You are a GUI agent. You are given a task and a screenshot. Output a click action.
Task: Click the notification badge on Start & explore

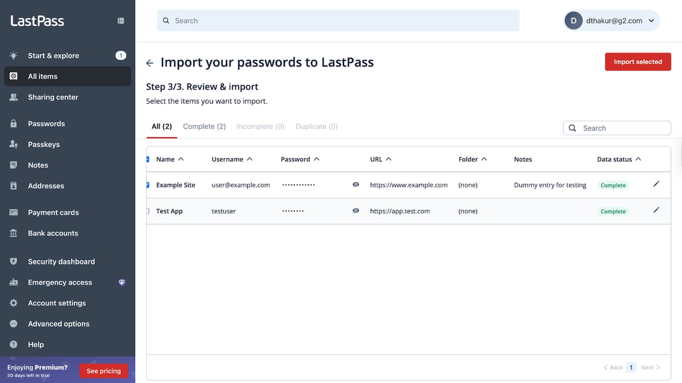(120, 55)
